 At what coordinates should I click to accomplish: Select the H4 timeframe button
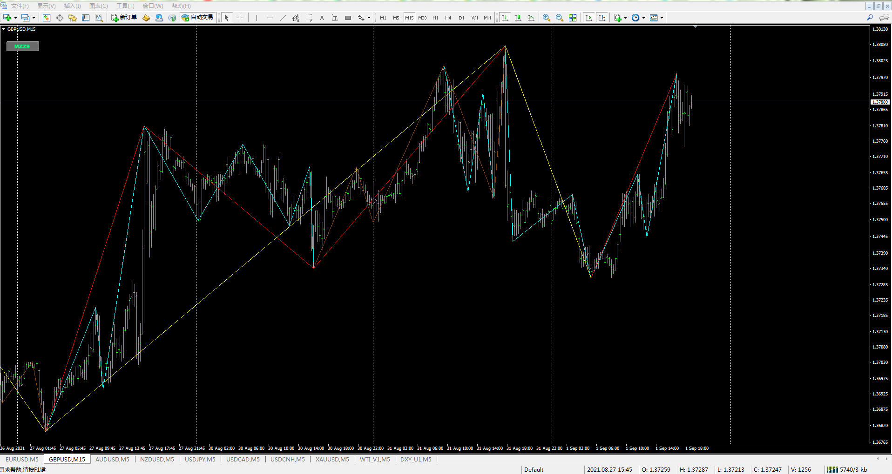coord(448,18)
